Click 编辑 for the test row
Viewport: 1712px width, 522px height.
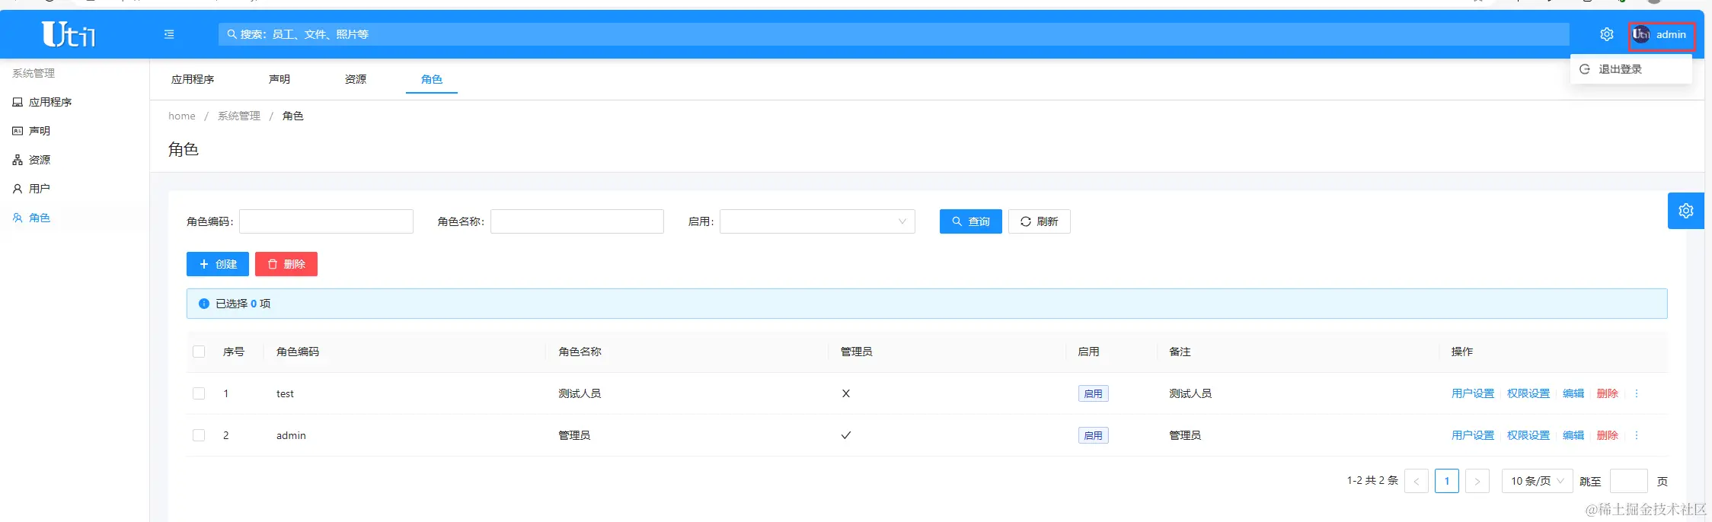point(1573,393)
